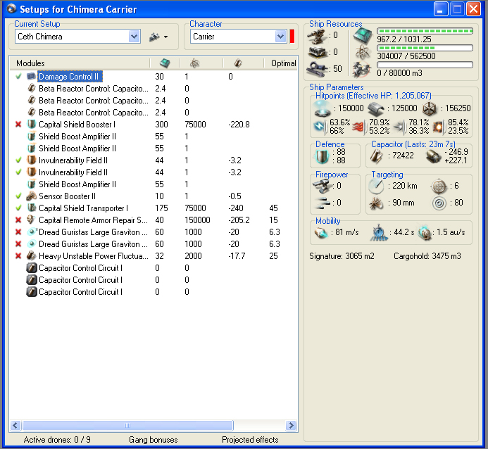Select the last Capacitor Control Circuit I row
The width and height of the screenshot is (488, 449).
[x=153, y=291]
